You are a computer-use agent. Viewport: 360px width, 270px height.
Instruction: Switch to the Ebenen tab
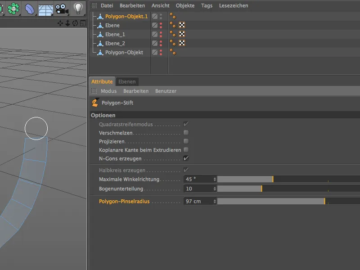pos(127,81)
